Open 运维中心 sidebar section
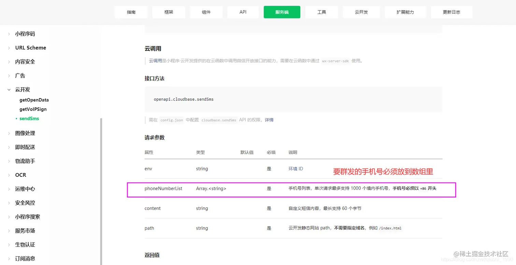 25,189
